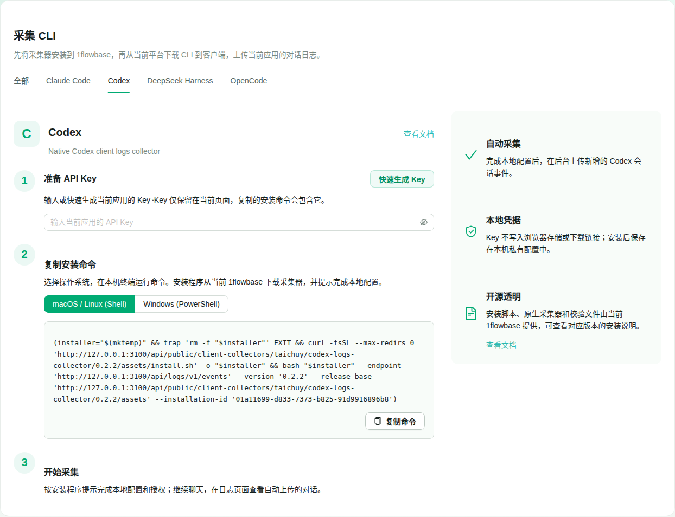Select macOS / Linux (Shell) option
This screenshot has width=675, height=517.
coord(90,304)
